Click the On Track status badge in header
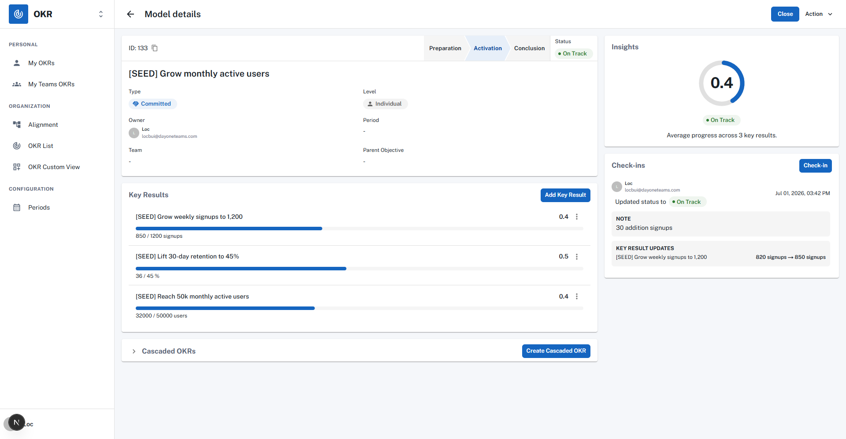 coord(573,54)
